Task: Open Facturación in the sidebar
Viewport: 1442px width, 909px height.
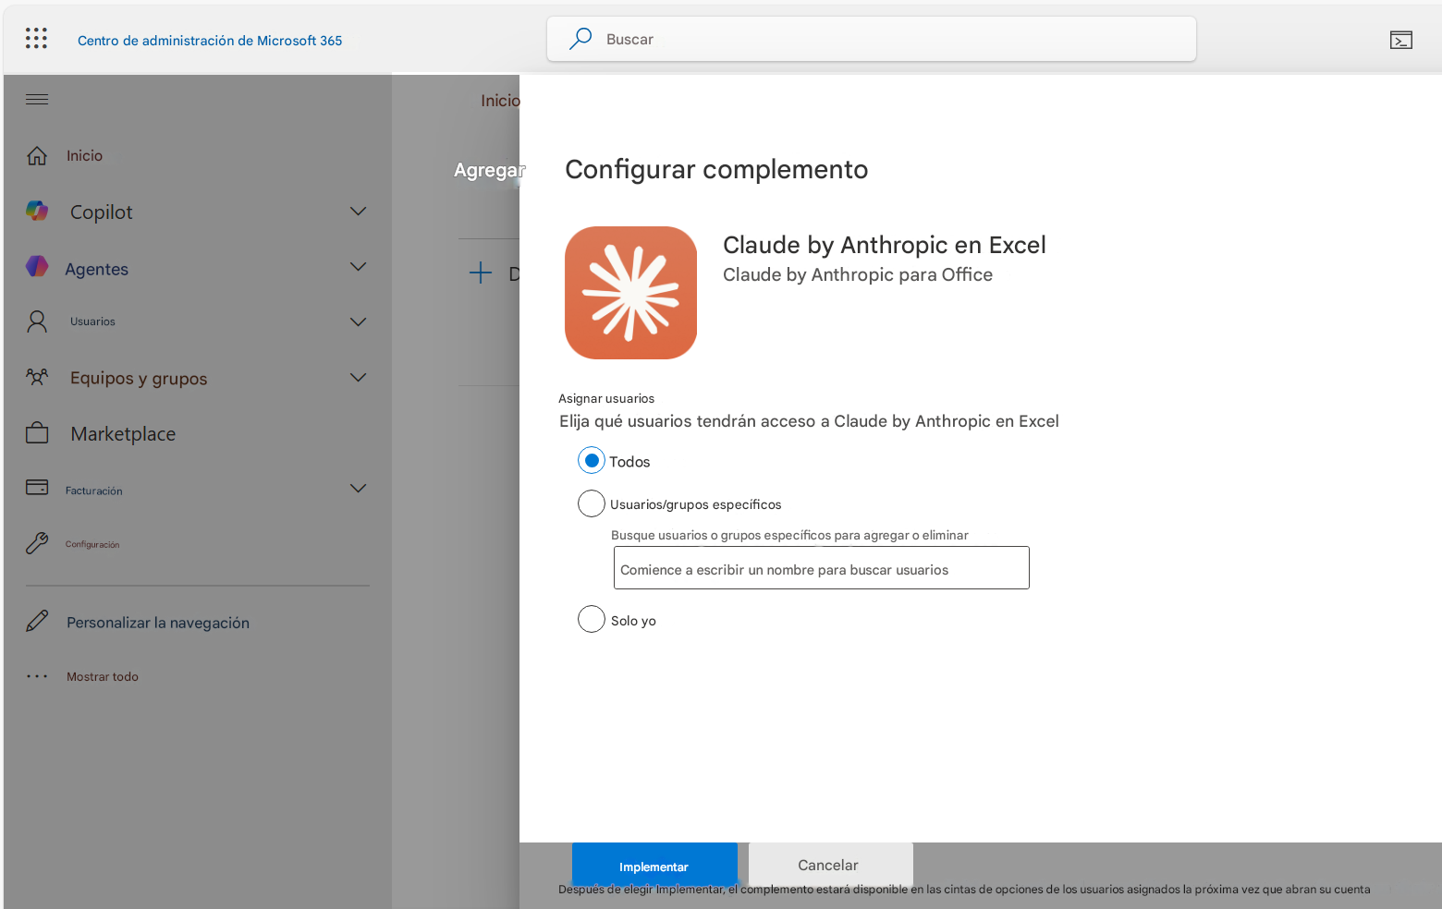Action: pos(93,491)
